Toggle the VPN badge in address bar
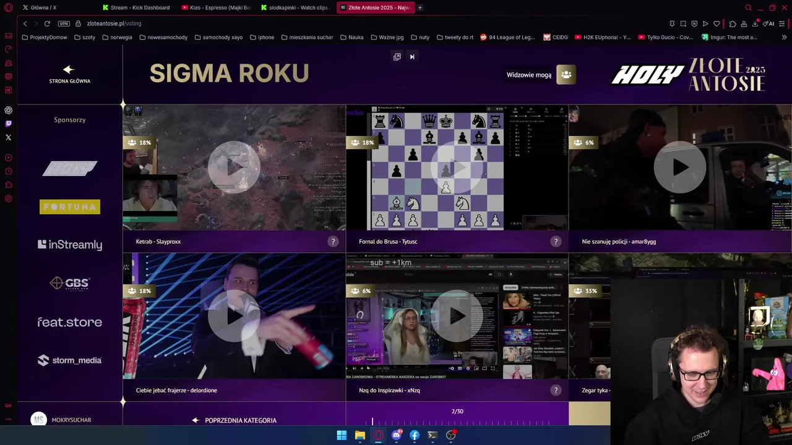The image size is (792, 445). pyautogui.click(x=64, y=23)
